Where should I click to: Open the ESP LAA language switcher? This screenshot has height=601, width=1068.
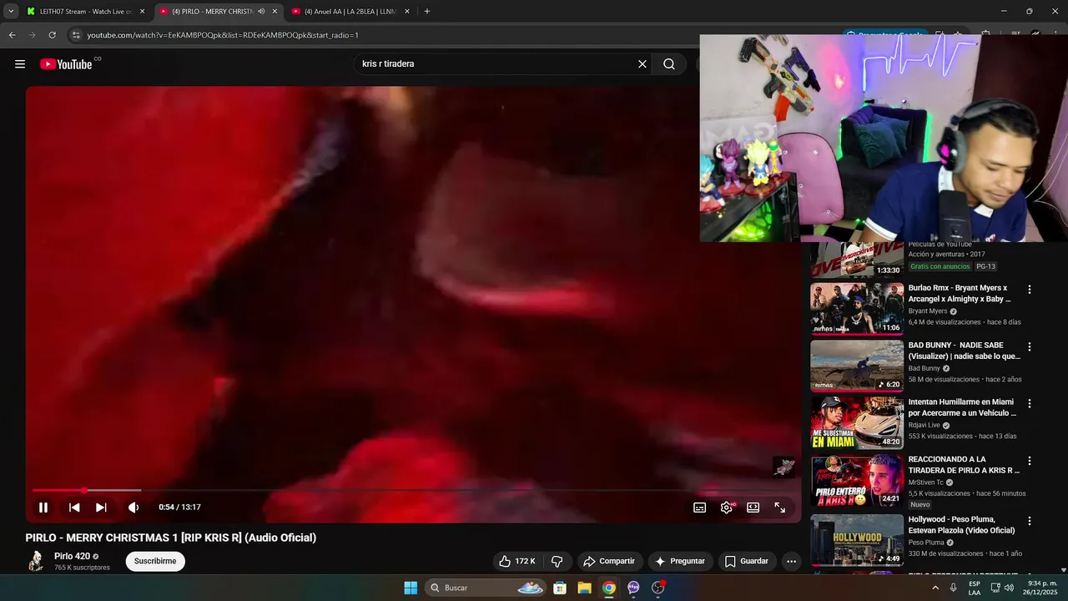(x=975, y=588)
